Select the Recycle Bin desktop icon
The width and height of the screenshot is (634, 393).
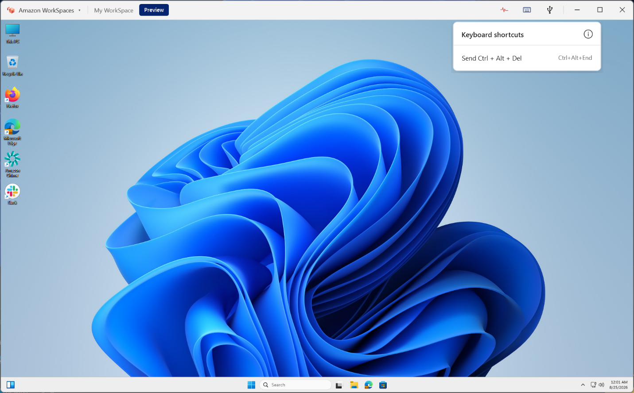click(x=12, y=65)
